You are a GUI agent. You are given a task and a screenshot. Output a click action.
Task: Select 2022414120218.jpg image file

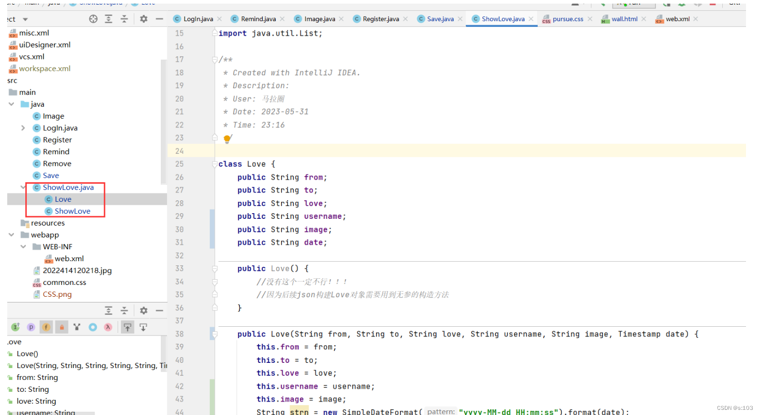click(77, 270)
